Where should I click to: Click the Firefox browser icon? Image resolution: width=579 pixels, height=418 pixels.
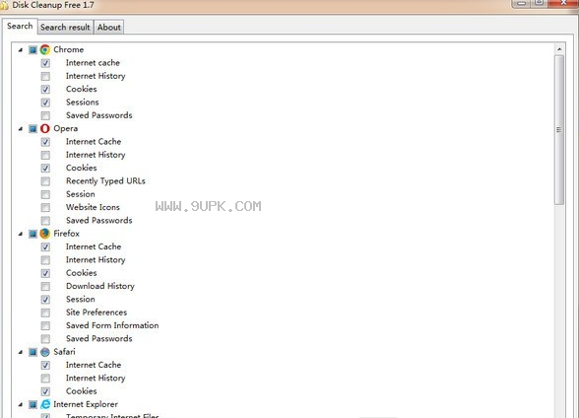45,234
